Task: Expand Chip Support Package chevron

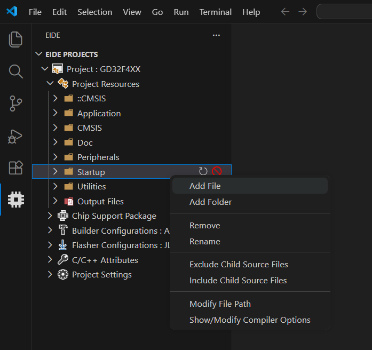Action: tap(50, 216)
